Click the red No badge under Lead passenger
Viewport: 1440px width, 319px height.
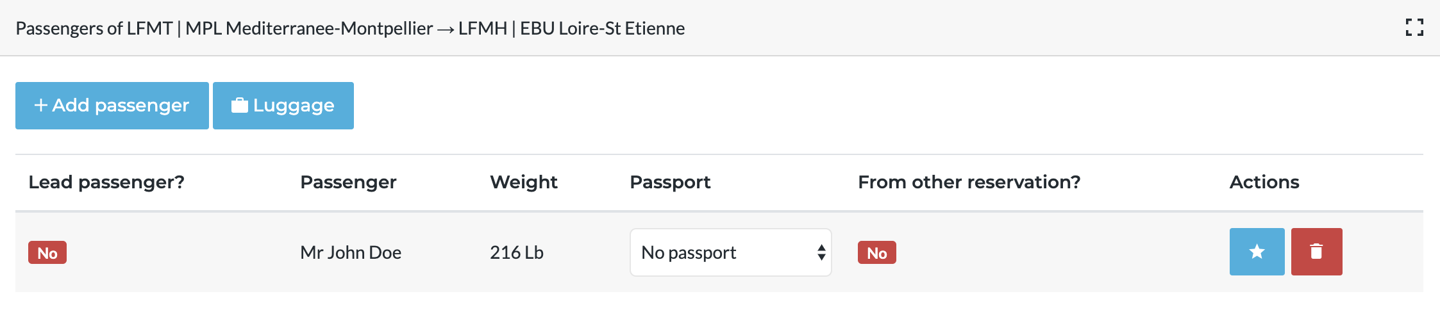pos(47,253)
